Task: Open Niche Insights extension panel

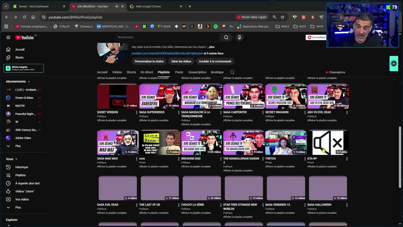Action: pyautogui.click(x=24, y=68)
